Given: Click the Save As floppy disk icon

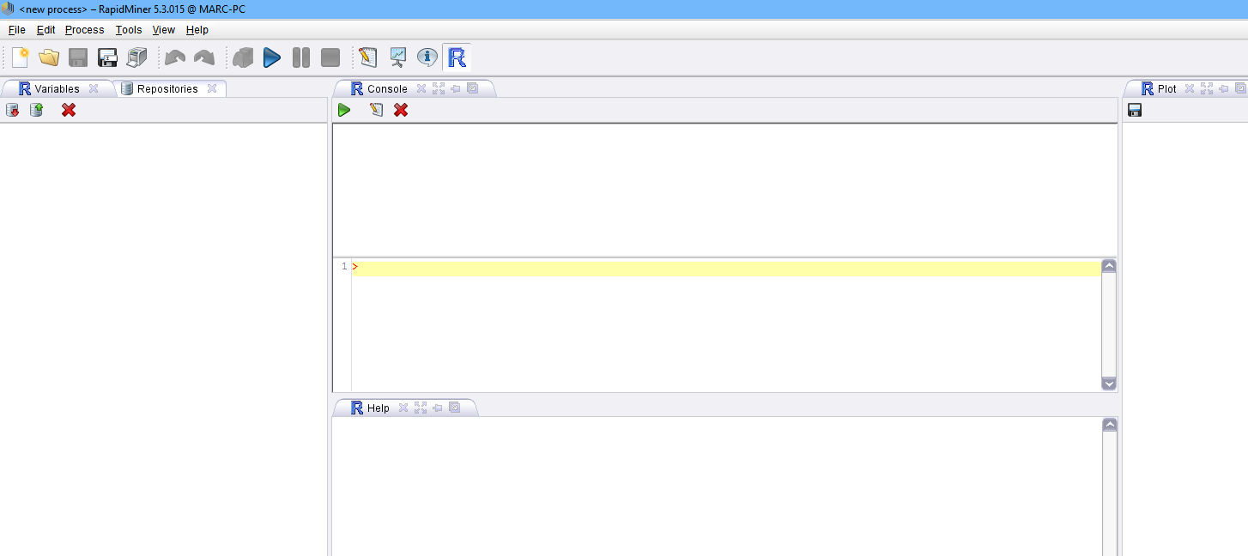Looking at the screenshot, I should click(x=107, y=57).
